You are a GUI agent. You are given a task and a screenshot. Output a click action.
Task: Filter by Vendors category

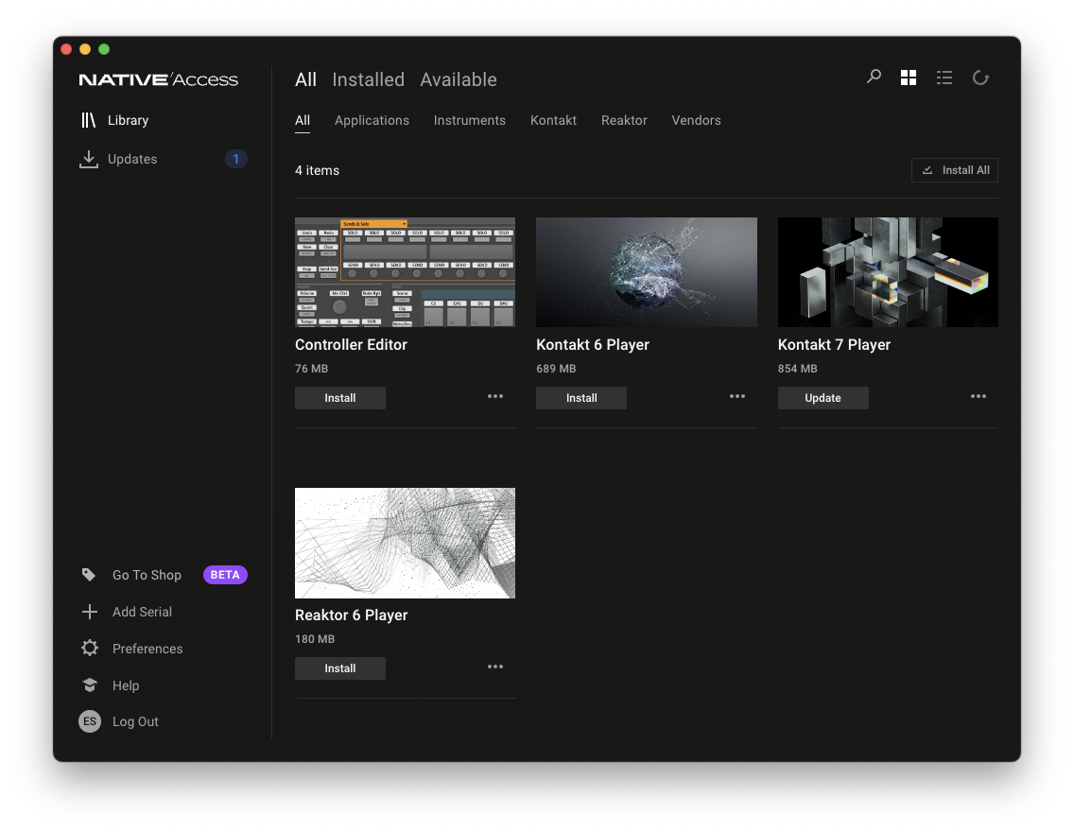click(696, 120)
